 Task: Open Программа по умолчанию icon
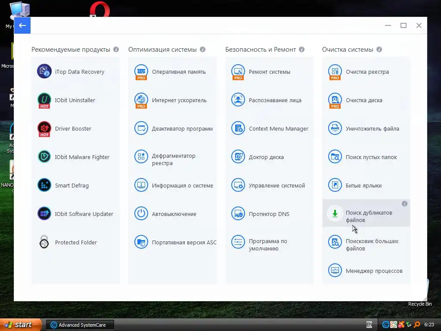tap(238, 242)
